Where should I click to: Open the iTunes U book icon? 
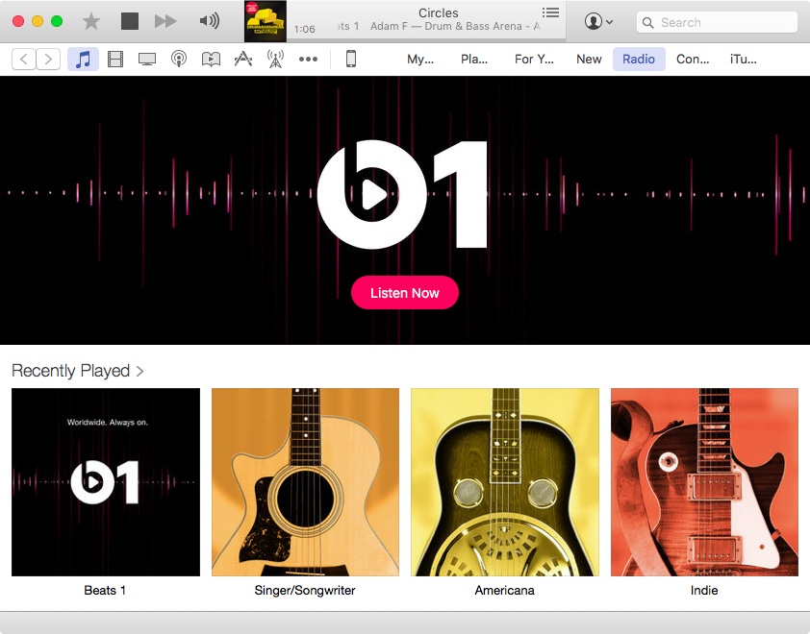click(211, 59)
